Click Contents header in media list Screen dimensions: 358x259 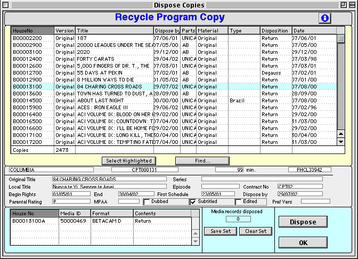(162, 213)
